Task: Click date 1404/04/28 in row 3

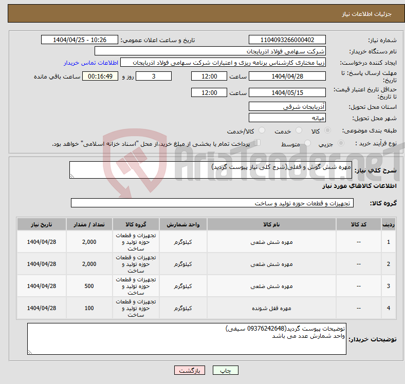Action: point(42,286)
